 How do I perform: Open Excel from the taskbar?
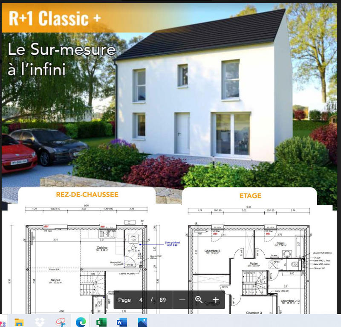[x=101, y=322]
